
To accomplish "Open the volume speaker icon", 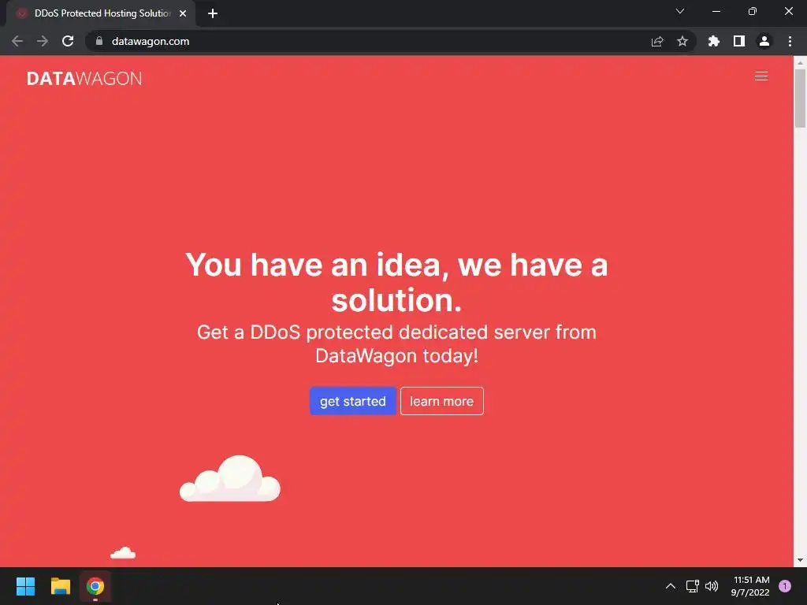I will [712, 586].
